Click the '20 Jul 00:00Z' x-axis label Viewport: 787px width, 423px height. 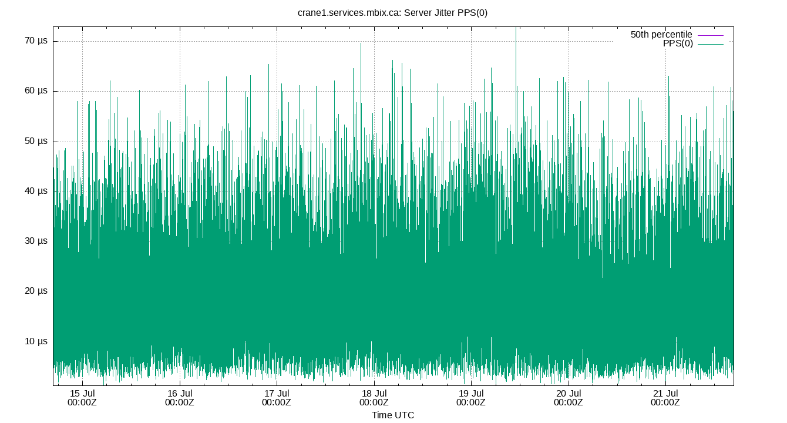(x=569, y=398)
